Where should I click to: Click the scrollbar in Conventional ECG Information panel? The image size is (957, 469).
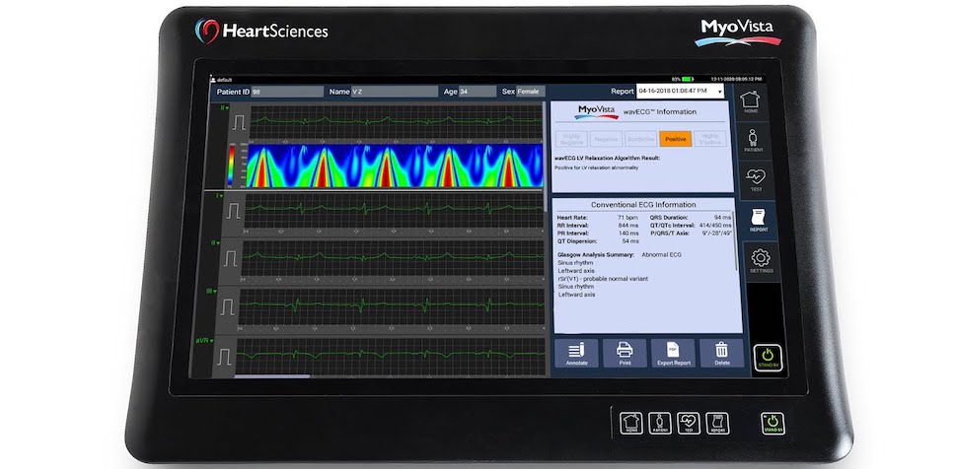pos(734,240)
